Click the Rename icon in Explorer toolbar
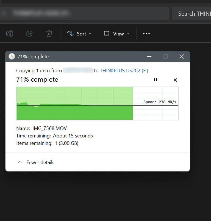 pos(10,34)
